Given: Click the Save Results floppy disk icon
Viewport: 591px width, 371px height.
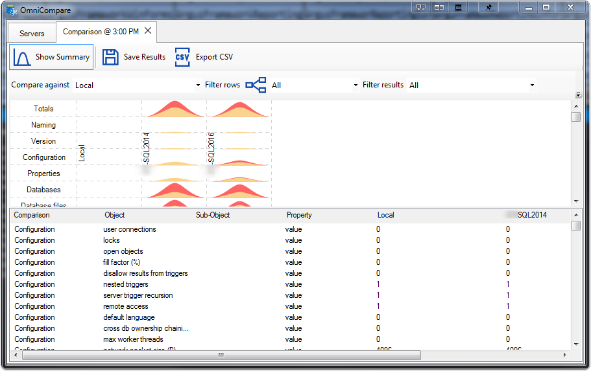Looking at the screenshot, I should (x=110, y=57).
